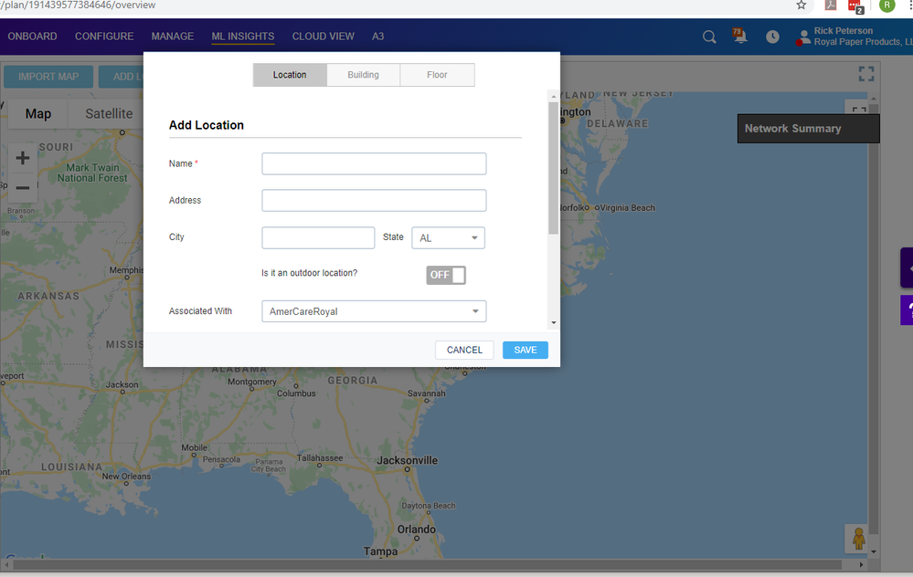Click the page vertical scrollbar down arrow
This screenshot has height=577, width=913.
[874, 551]
